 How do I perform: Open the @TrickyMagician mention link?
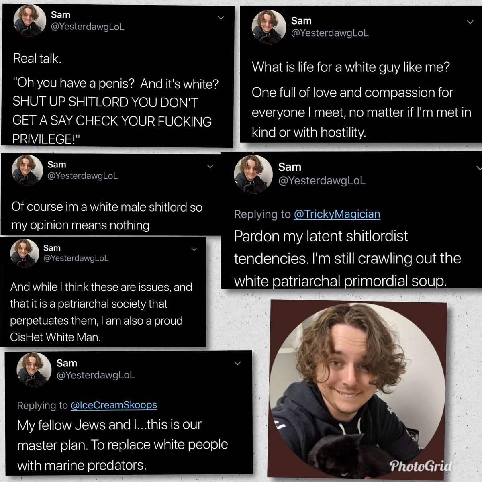click(x=337, y=214)
